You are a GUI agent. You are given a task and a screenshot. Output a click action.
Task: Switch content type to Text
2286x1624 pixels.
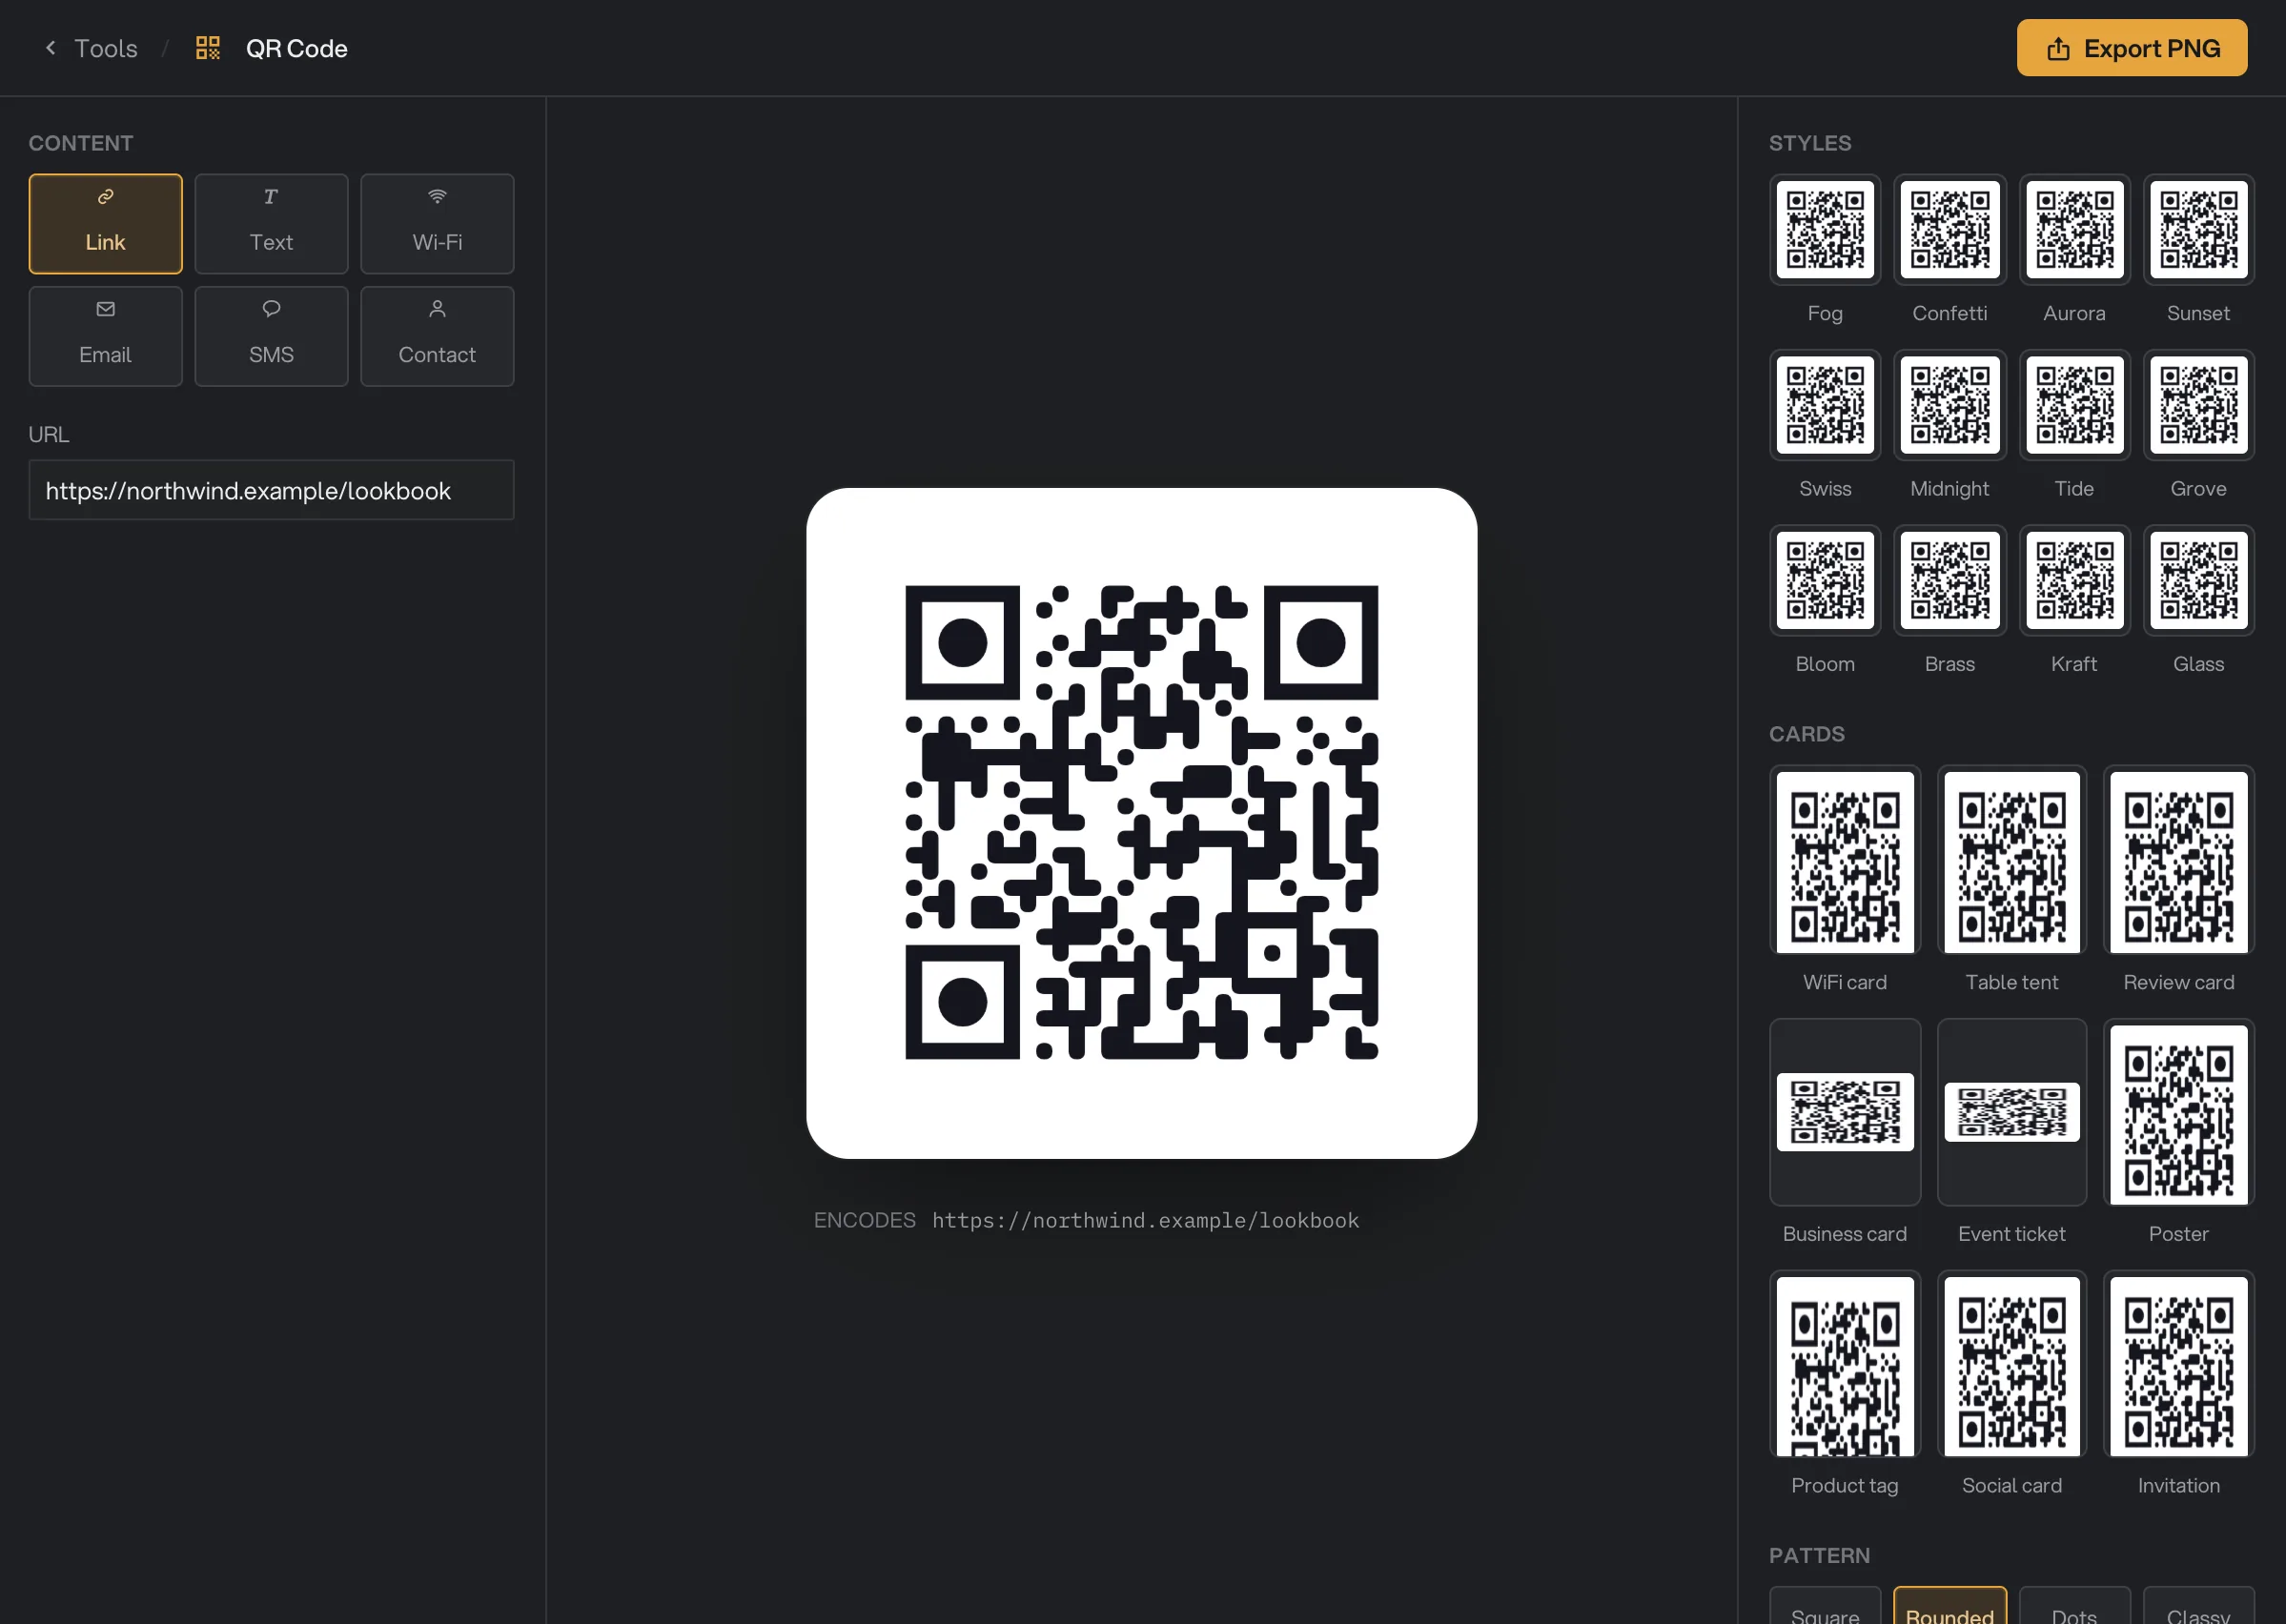pyautogui.click(x=271, y=224)
